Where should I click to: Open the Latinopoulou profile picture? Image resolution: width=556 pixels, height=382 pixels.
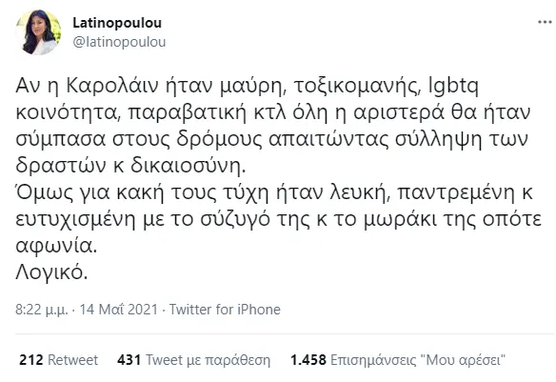coord(38,32)
